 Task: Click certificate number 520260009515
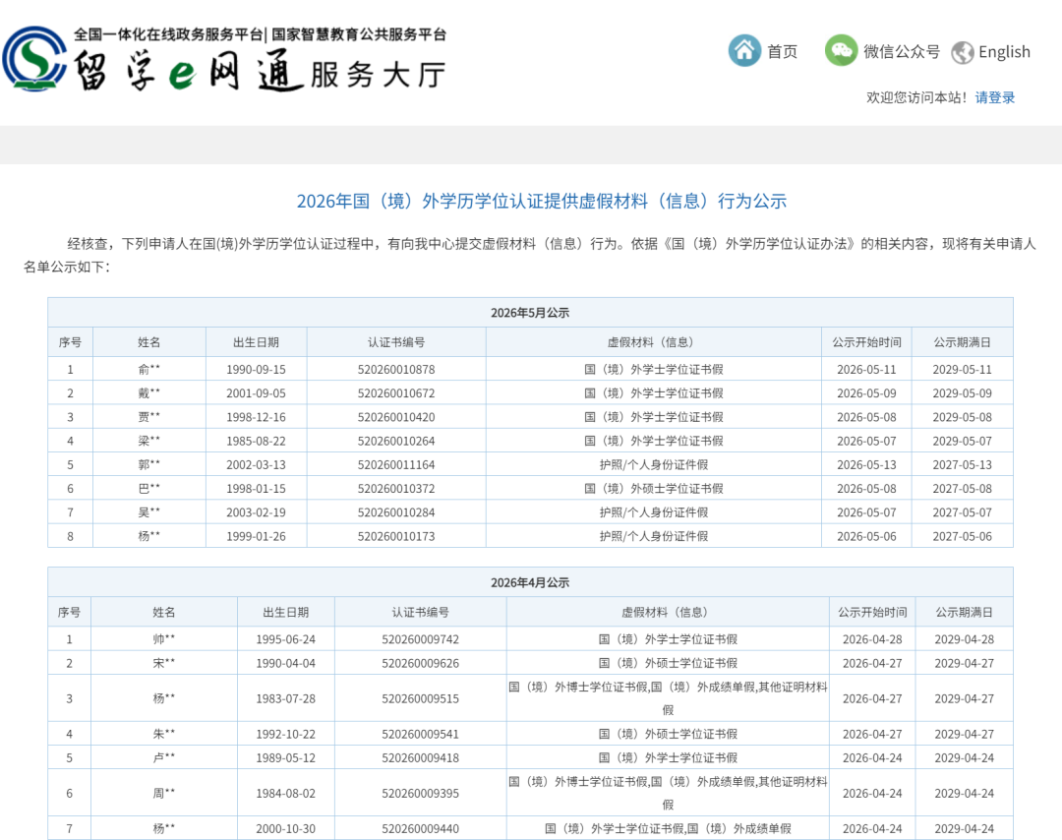point(420,698)
